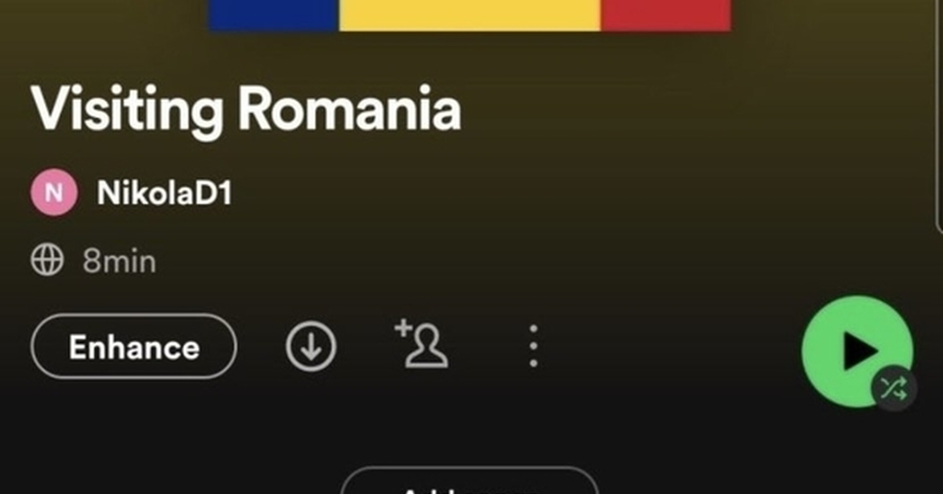Screen dimensions: 943x494
Task: Click red stripe of flag cover
Action: 666,15
